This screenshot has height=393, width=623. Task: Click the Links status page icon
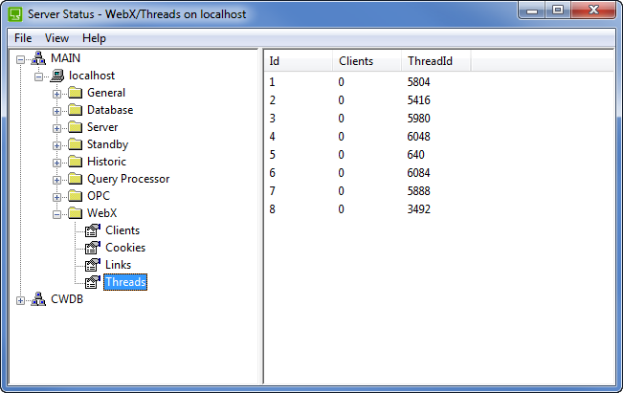(93, 265)
